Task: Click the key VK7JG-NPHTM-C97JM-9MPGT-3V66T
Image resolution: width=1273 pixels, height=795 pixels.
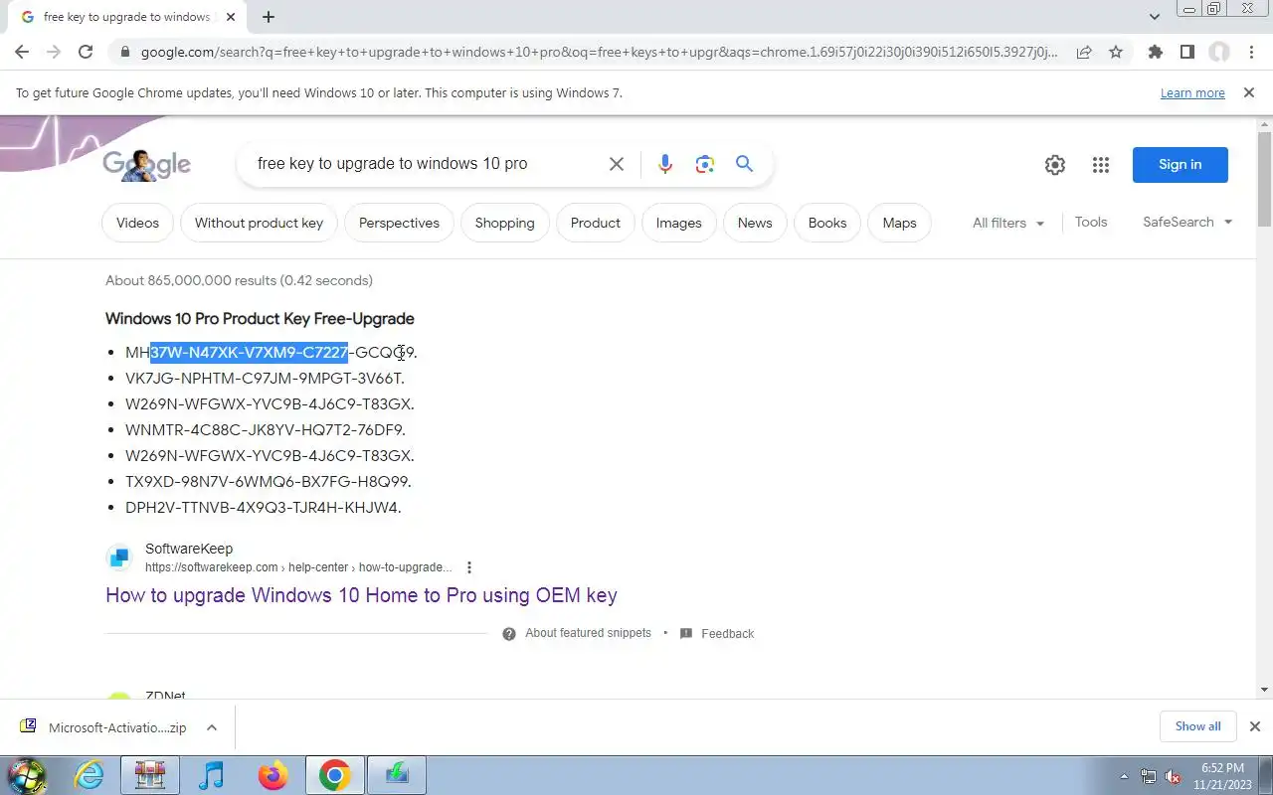Action: (265, 379)
